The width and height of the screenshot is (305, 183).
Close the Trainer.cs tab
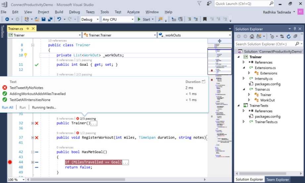click(x=33, y=28)
